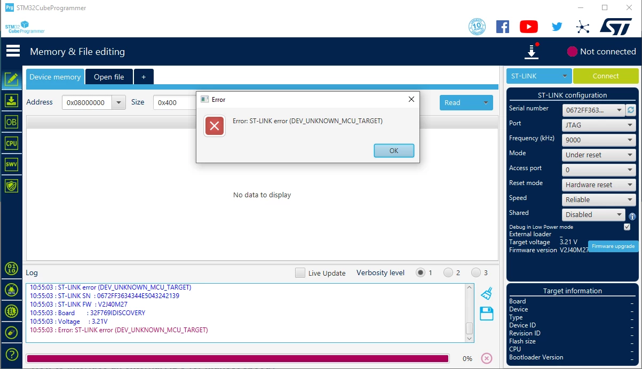Open the Mode Under reset dropdown
642x369 pixels.
[x=599, y=155]
